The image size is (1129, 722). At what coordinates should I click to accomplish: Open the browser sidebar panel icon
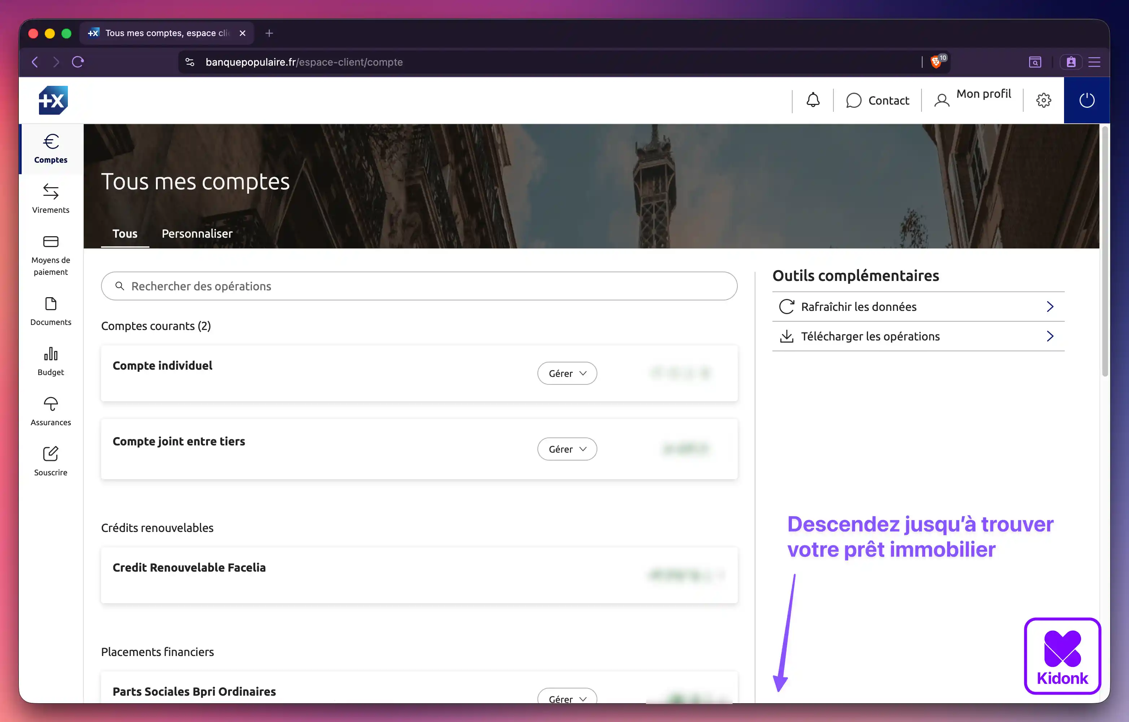(x=1035, y=62)
